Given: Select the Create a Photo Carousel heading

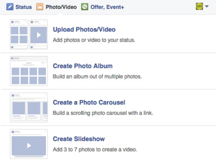Looking at the screenshot, I should [x=89, y=103].
